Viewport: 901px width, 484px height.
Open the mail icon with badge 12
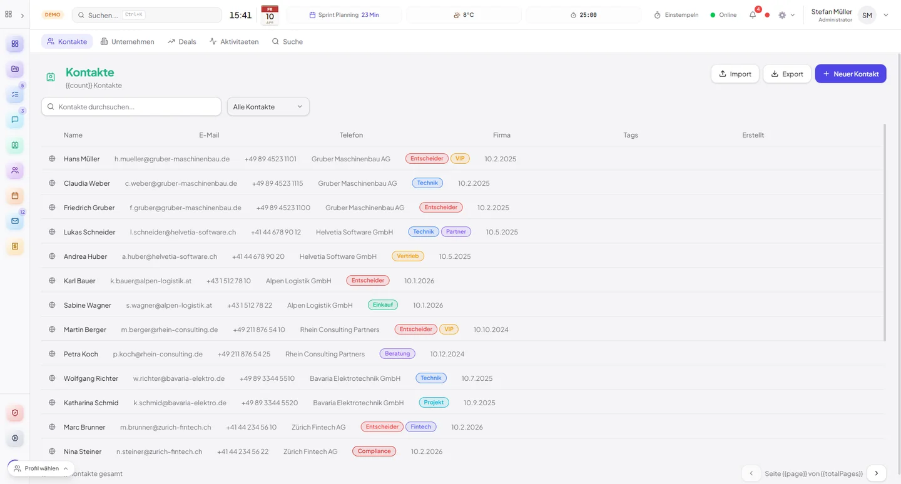[15, 221]
